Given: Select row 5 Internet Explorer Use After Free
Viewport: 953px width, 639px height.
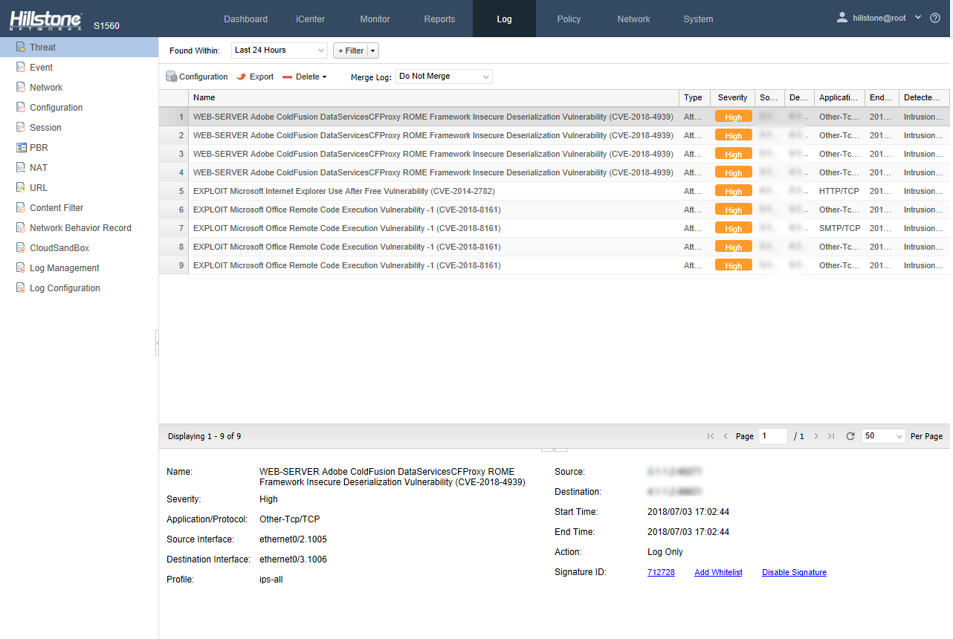Looking at the screenshot, I should point(554,191).
